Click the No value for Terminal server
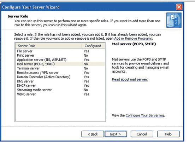This screenshot has height=148, width=195. 86,68
